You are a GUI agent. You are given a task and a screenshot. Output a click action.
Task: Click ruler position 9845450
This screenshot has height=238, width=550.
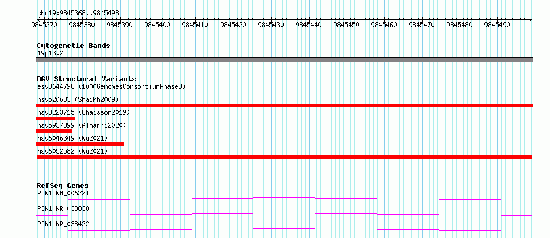[x=347, y=25]
